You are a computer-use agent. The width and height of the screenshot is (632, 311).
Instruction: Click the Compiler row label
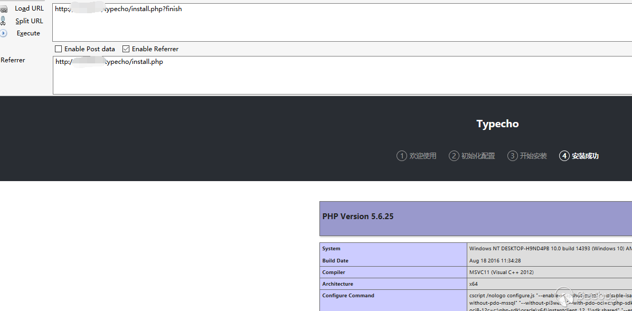pos(334,272)
